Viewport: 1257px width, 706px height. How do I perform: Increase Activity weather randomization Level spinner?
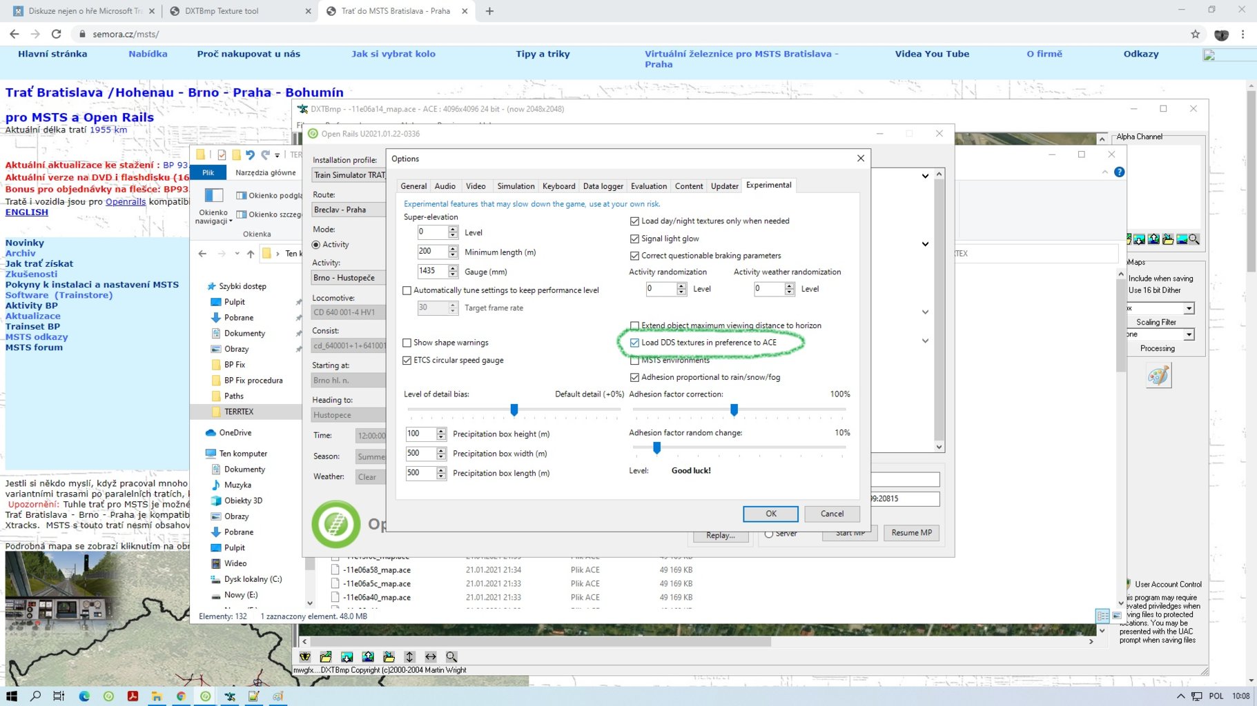(x=790, y=285)
